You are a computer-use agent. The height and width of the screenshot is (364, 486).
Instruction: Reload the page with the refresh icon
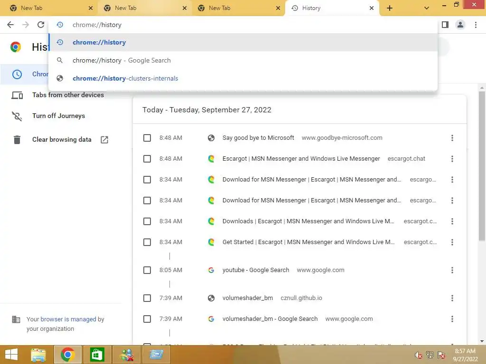click(x=41, y=25)
